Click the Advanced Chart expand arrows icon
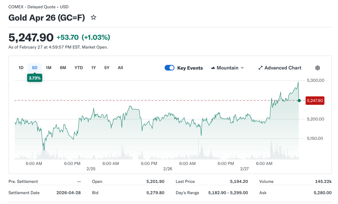Viewport: 338px width, 204px height. 260,68
